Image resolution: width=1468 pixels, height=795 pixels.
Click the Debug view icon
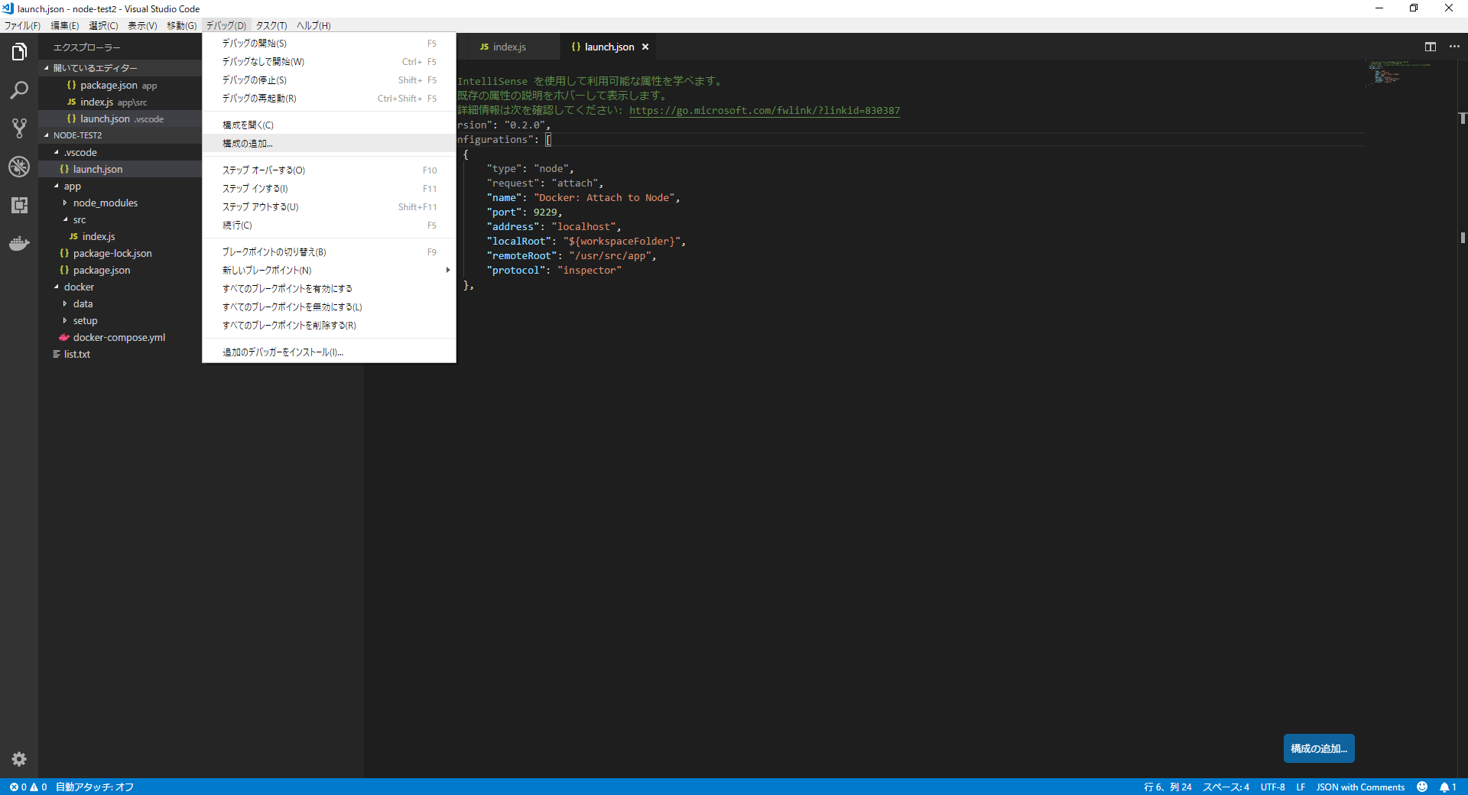pos(18,167)
